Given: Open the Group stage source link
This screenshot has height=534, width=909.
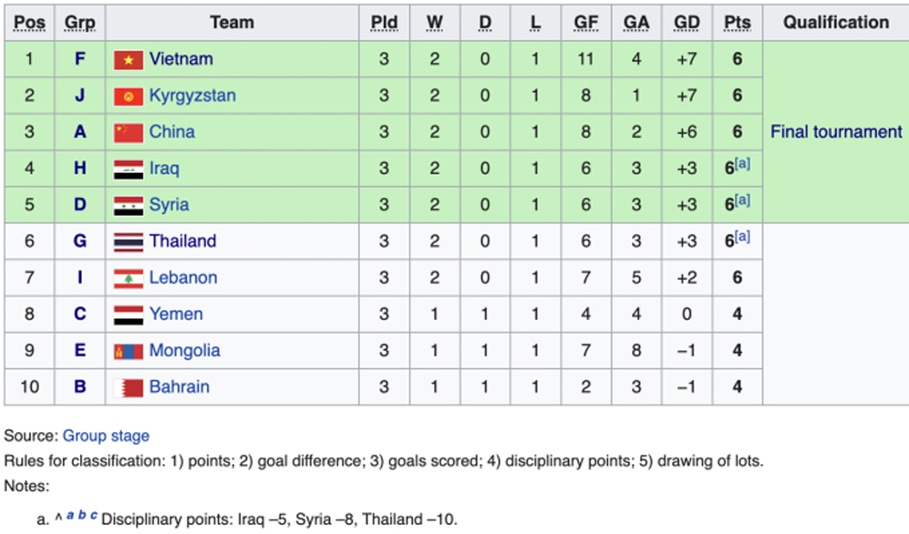Looking at the screenshot, I should click(106, 436).
